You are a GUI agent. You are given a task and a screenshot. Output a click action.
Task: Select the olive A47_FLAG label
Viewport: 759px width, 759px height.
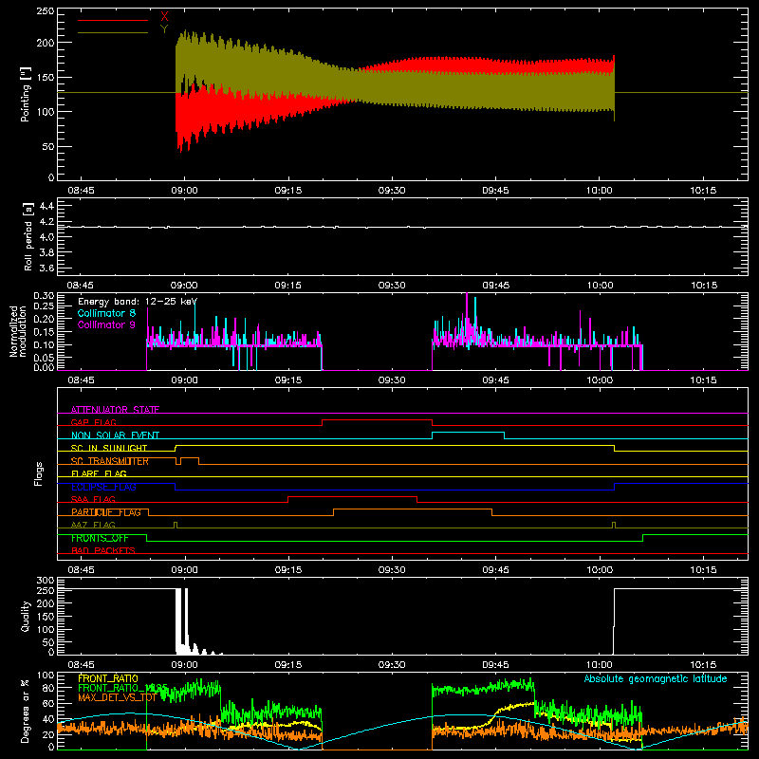(x=93, y=525)
